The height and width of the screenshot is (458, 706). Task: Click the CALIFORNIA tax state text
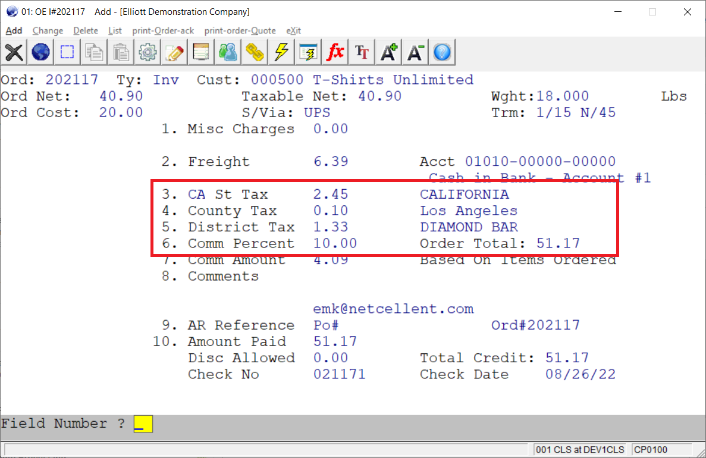464,195
